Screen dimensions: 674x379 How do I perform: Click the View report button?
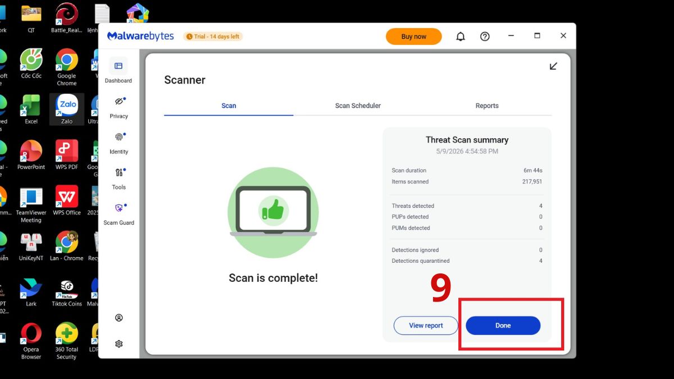tap(426, 326)
